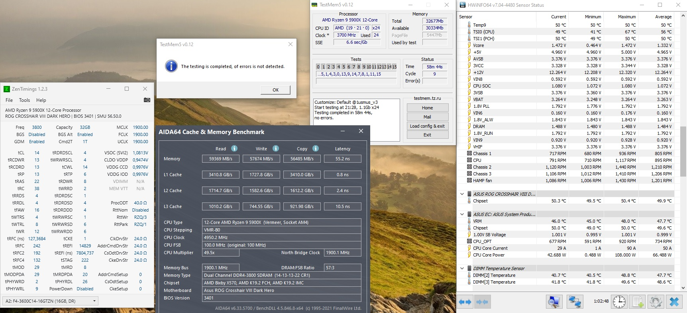Viewport: 687px width, 313px height.
Task: Click lightning icon beside DRAM sensor
Action: (469, 126)
